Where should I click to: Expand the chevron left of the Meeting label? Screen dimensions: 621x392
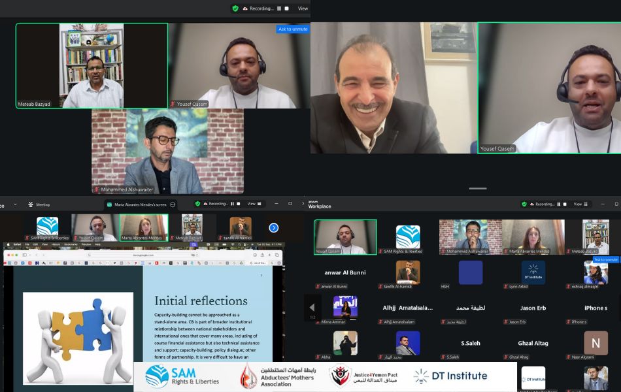14,204
